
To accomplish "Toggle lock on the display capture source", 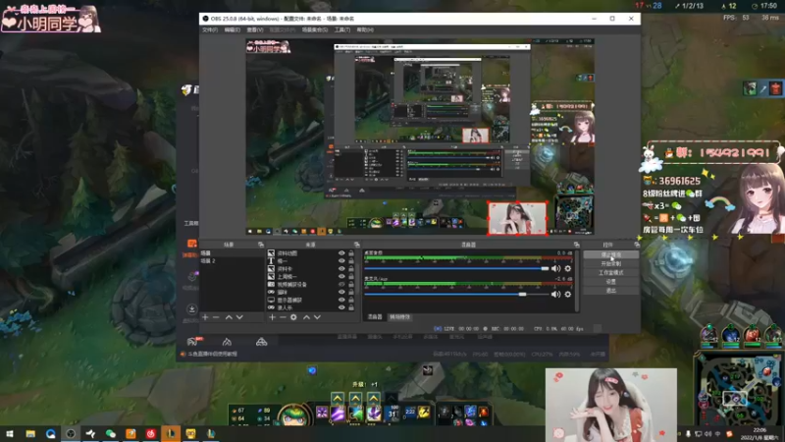I will [351, 300].
